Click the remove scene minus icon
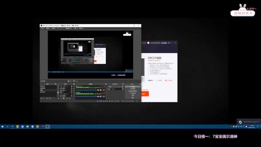This screenshot has width=261, height=147. [44, 98]
